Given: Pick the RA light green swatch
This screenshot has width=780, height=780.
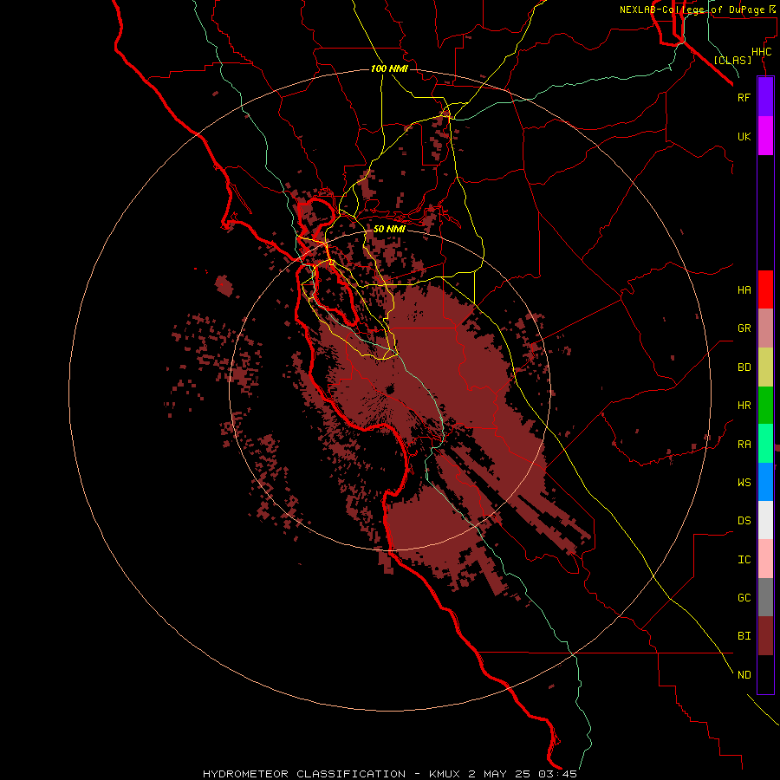Looking at the screenshot, I should tap(765, 444).
